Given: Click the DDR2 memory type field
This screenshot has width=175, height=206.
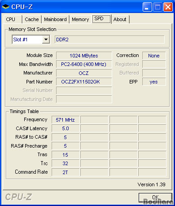Looking at the screenshot, I should [109, 39].
